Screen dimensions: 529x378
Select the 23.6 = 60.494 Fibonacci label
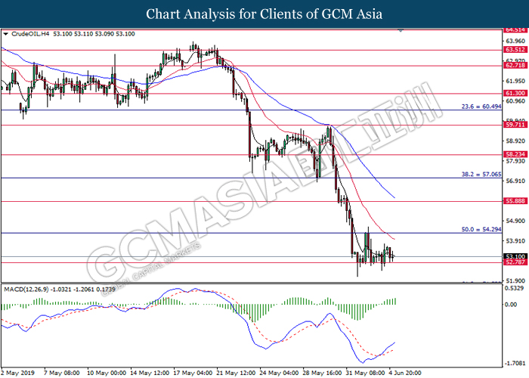[x=481, y=107]
